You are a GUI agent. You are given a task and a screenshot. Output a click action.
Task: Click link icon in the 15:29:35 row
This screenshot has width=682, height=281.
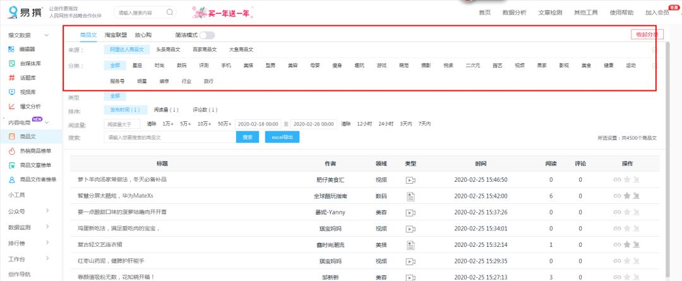click(617, 261)
